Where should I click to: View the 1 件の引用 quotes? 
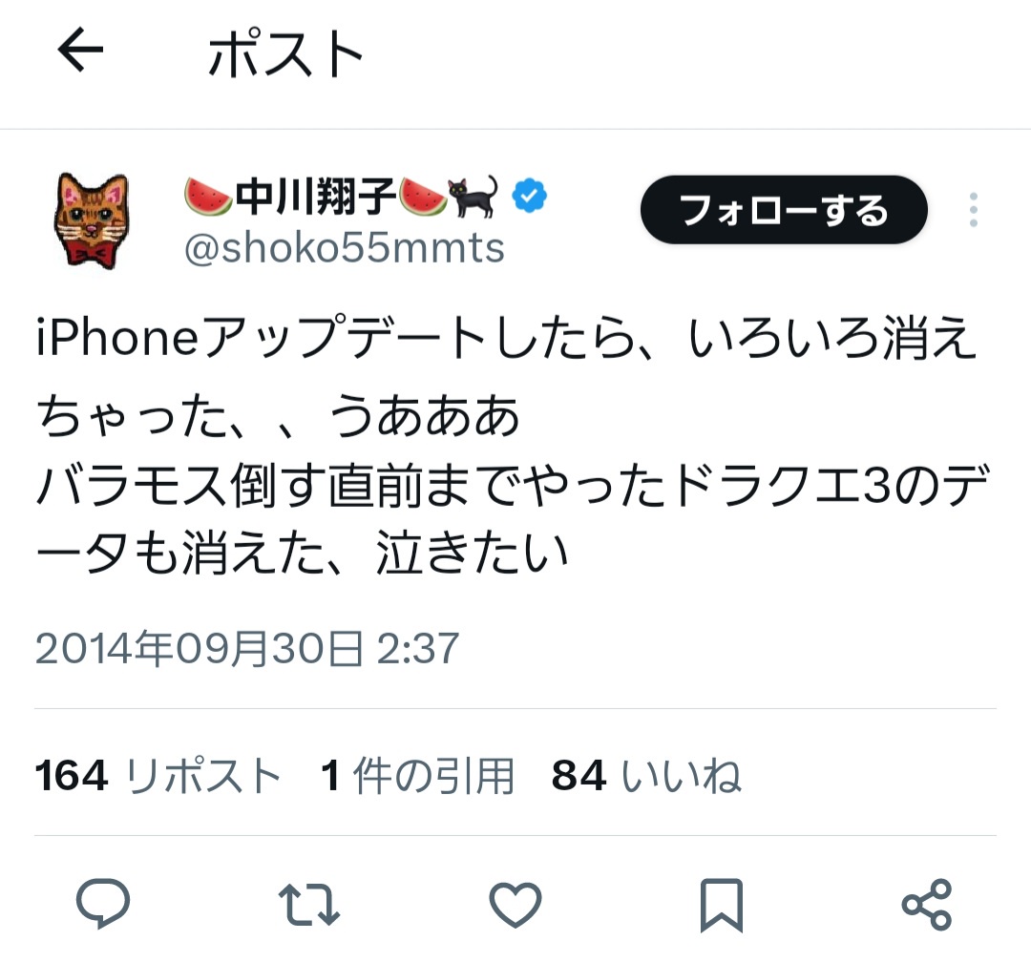pyautogui.click(x=417, y=775)
